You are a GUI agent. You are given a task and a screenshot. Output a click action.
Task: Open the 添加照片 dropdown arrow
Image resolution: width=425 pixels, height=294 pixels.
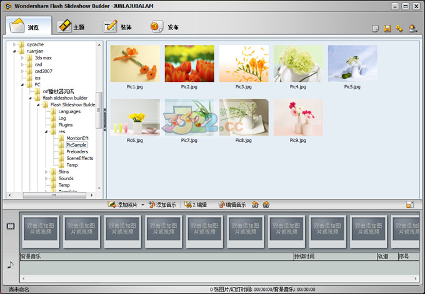point(142,205)
